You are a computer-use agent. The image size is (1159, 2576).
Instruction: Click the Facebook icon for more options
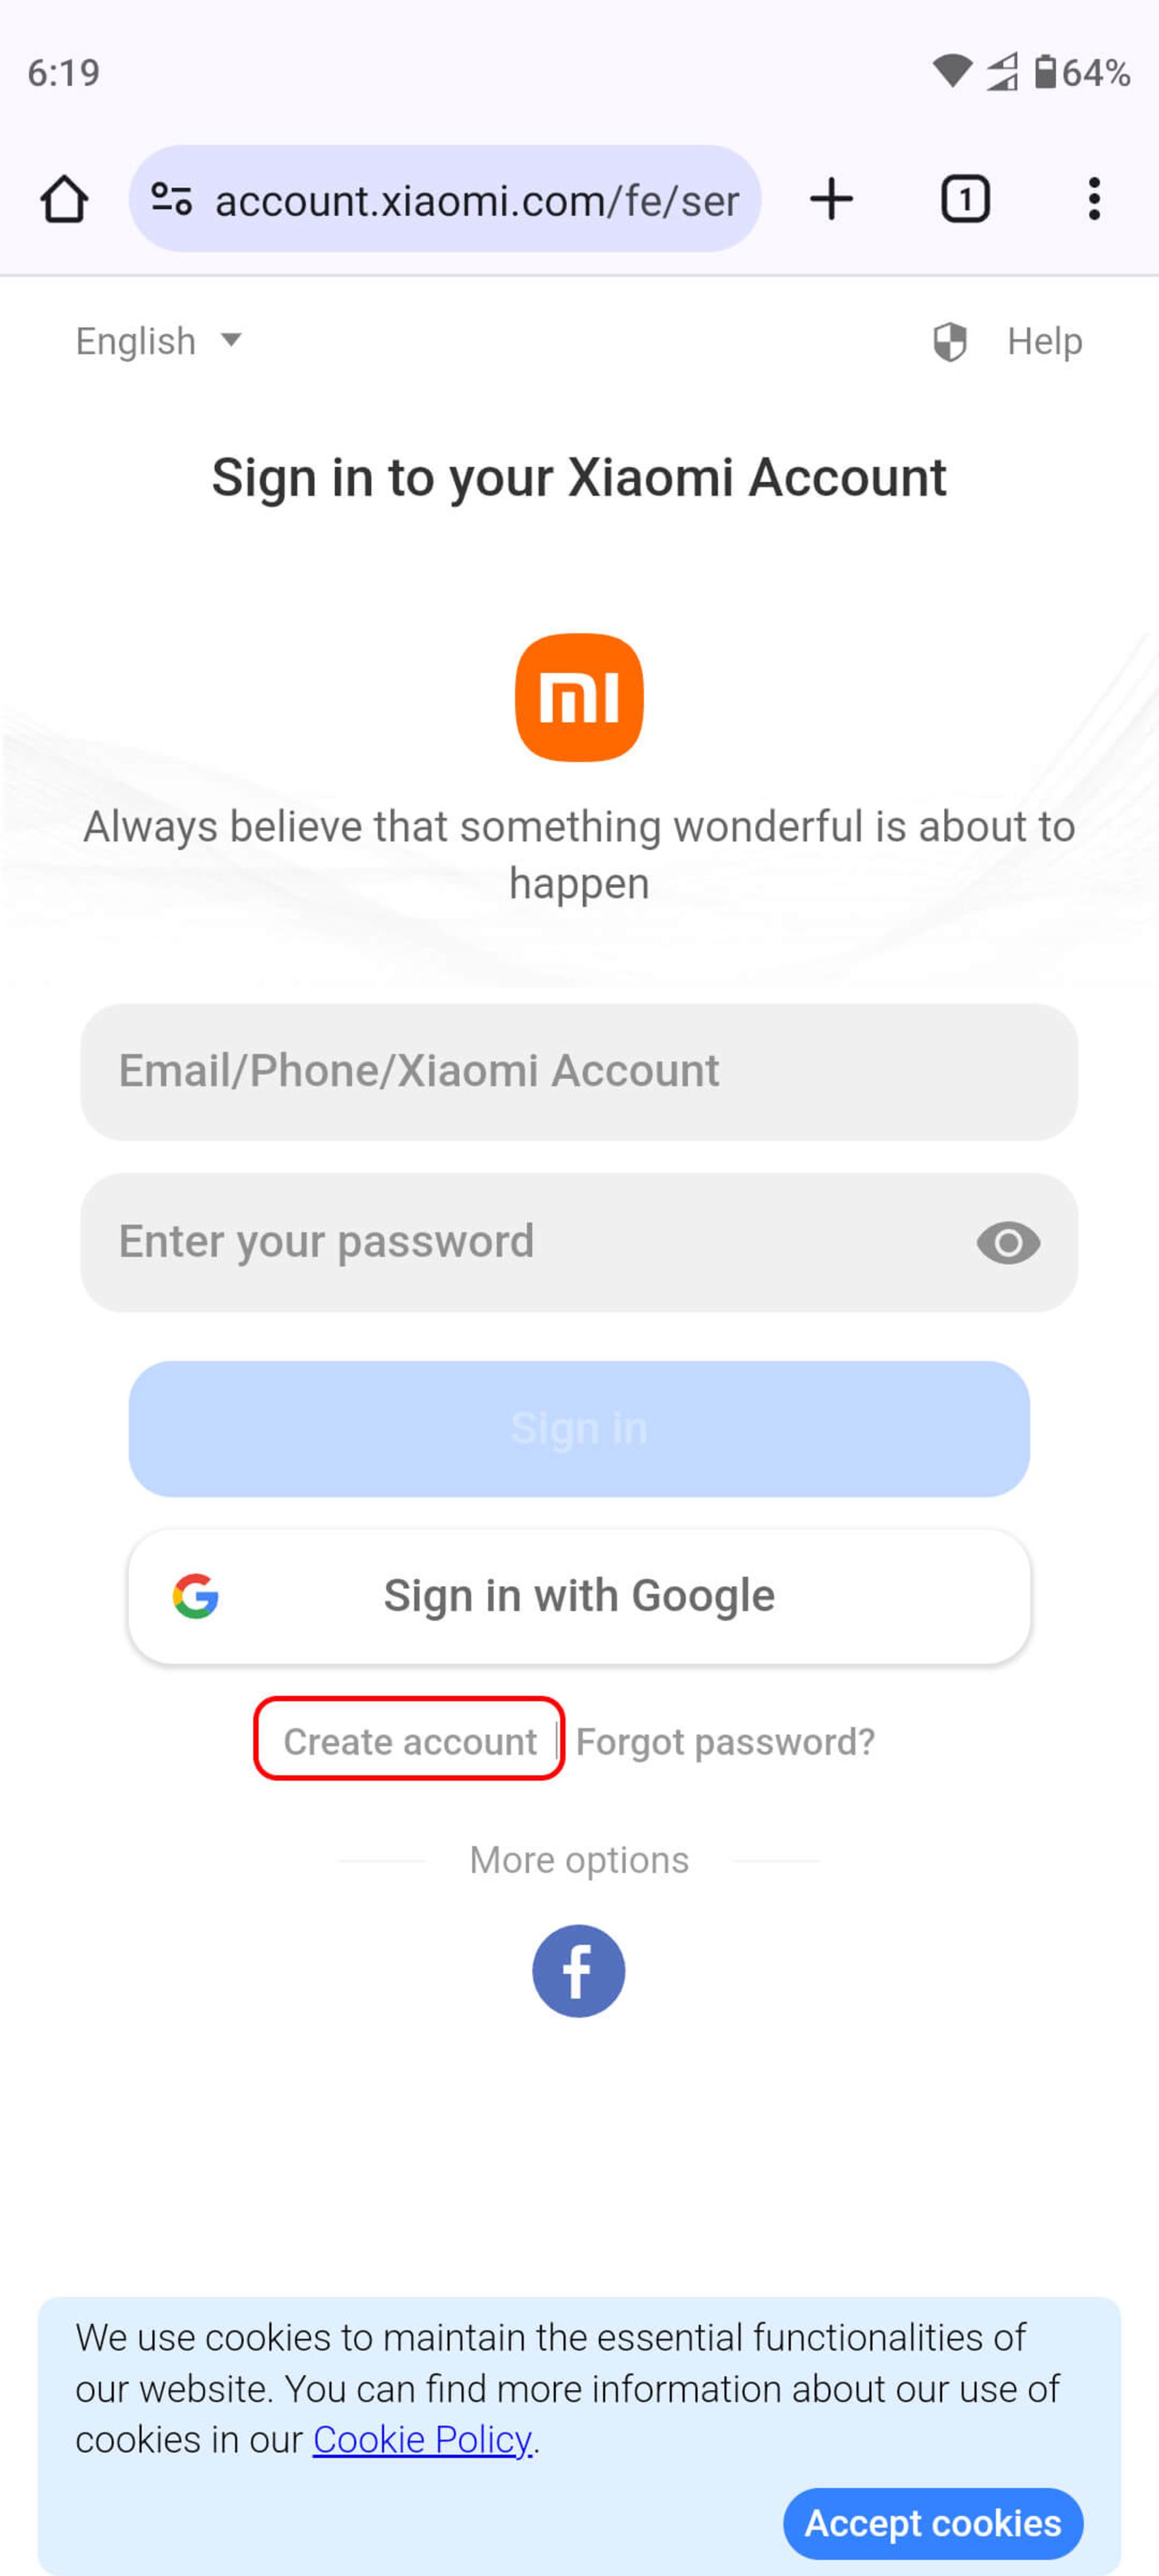click(579, 1970)
